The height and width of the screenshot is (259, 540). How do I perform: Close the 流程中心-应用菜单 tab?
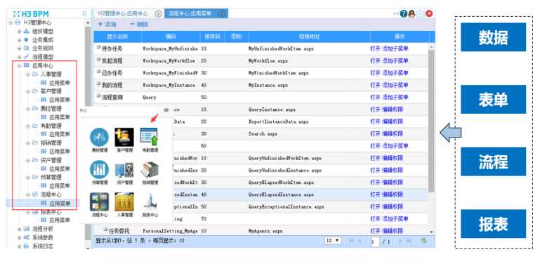tap(222, 14)
